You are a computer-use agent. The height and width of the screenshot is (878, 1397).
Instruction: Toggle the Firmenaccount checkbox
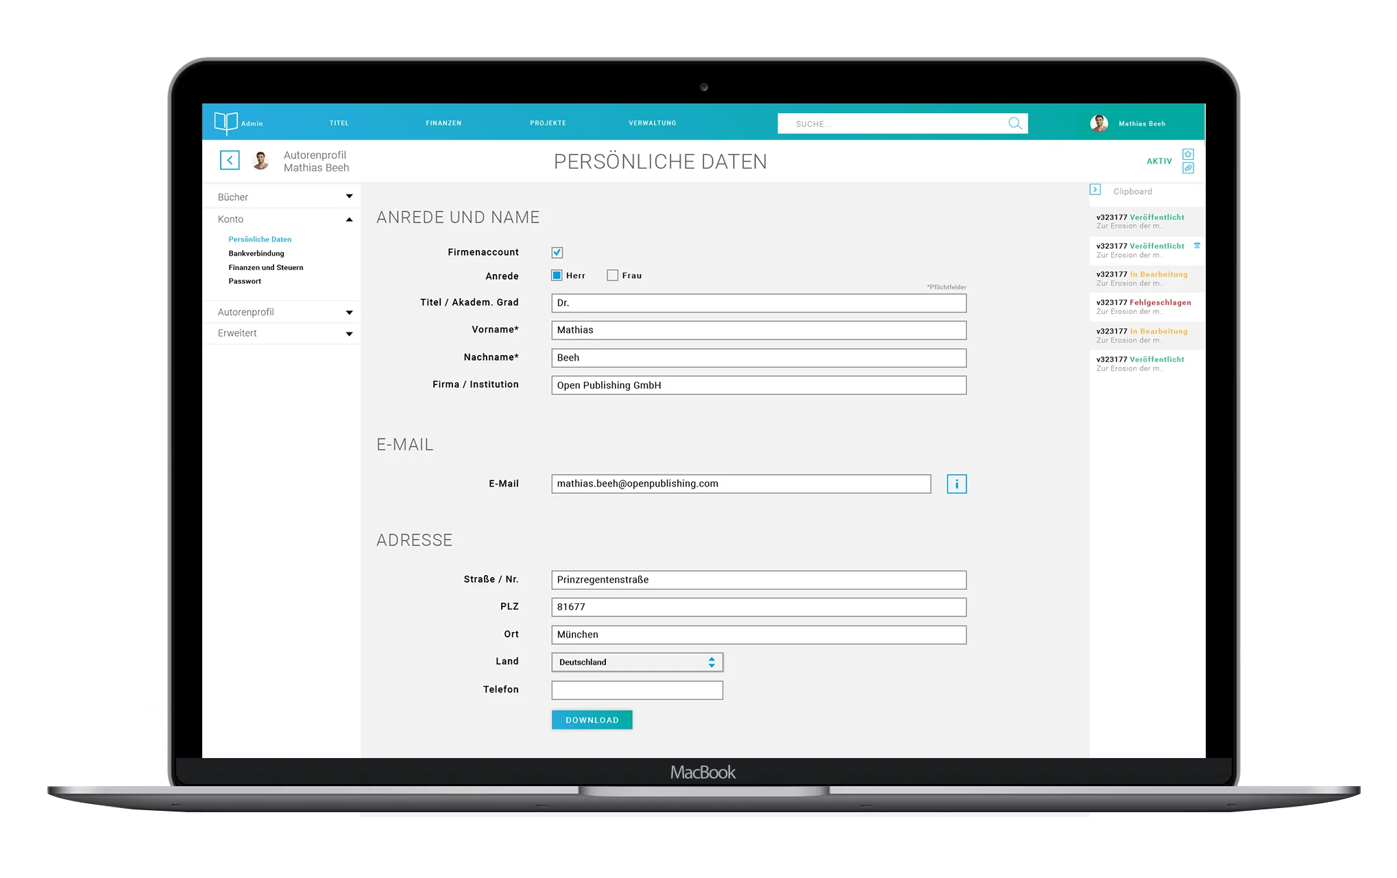pyautogui.click(x=557, y=252)
